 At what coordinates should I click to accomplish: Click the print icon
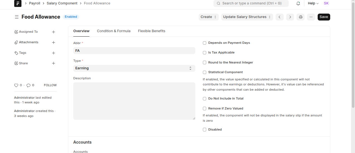(301, 17)
